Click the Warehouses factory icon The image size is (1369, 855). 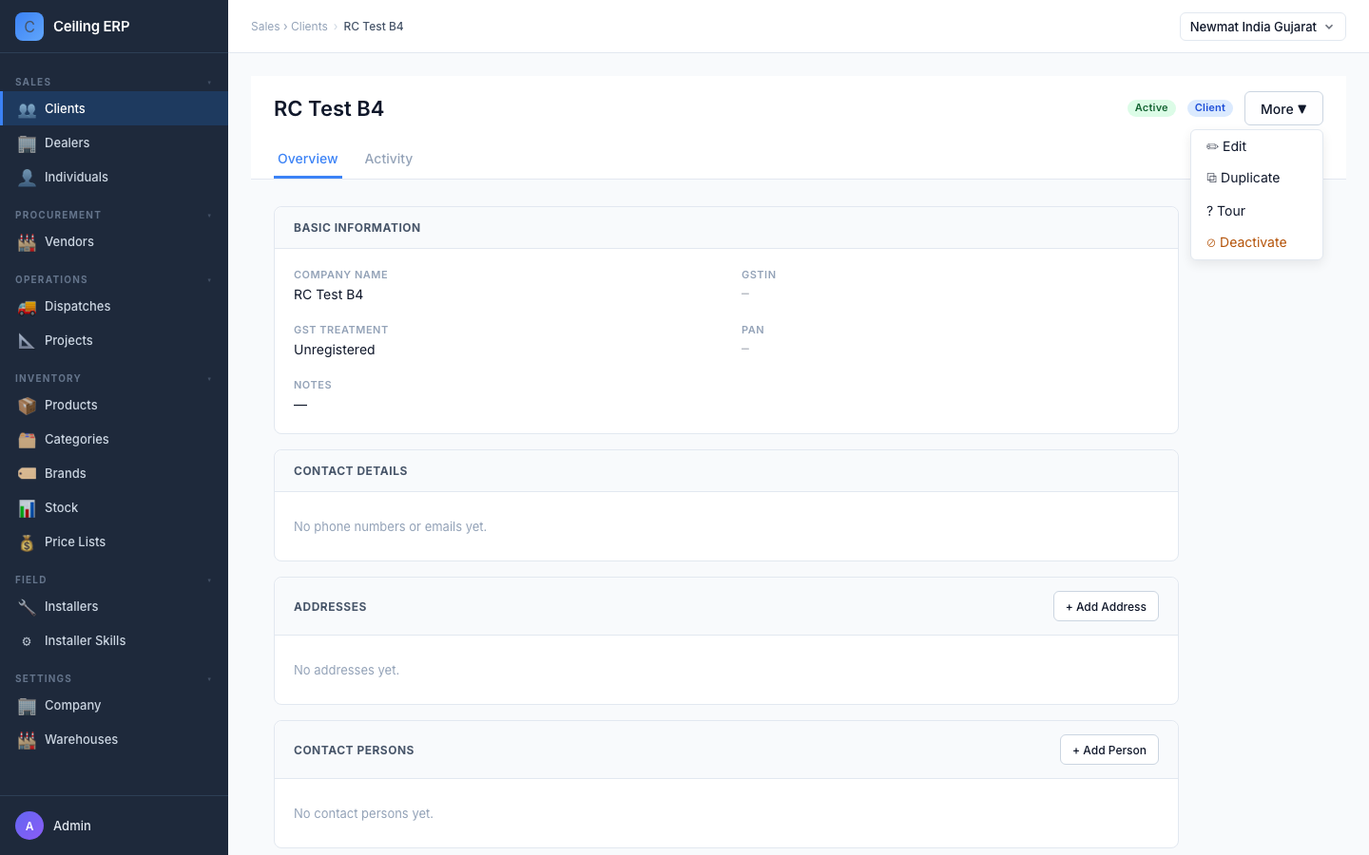tap(27, 740)
